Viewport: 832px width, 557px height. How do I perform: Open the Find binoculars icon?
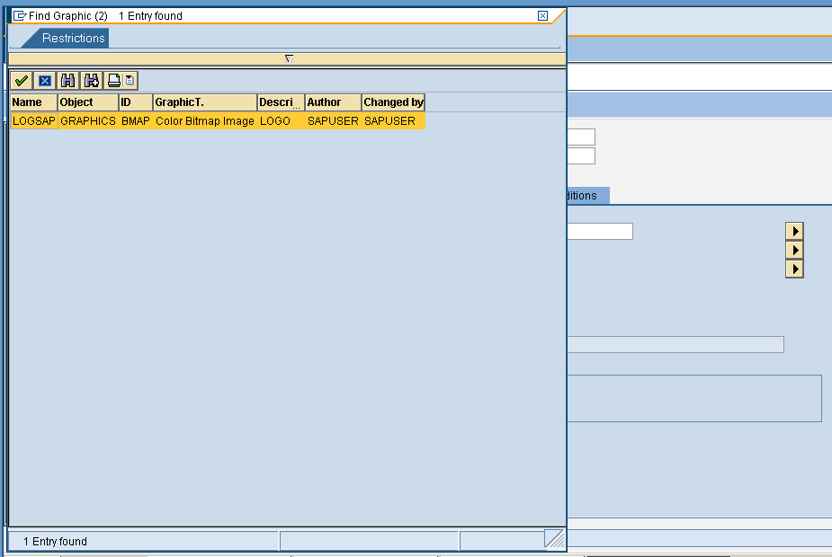click(x=68, y=80)
